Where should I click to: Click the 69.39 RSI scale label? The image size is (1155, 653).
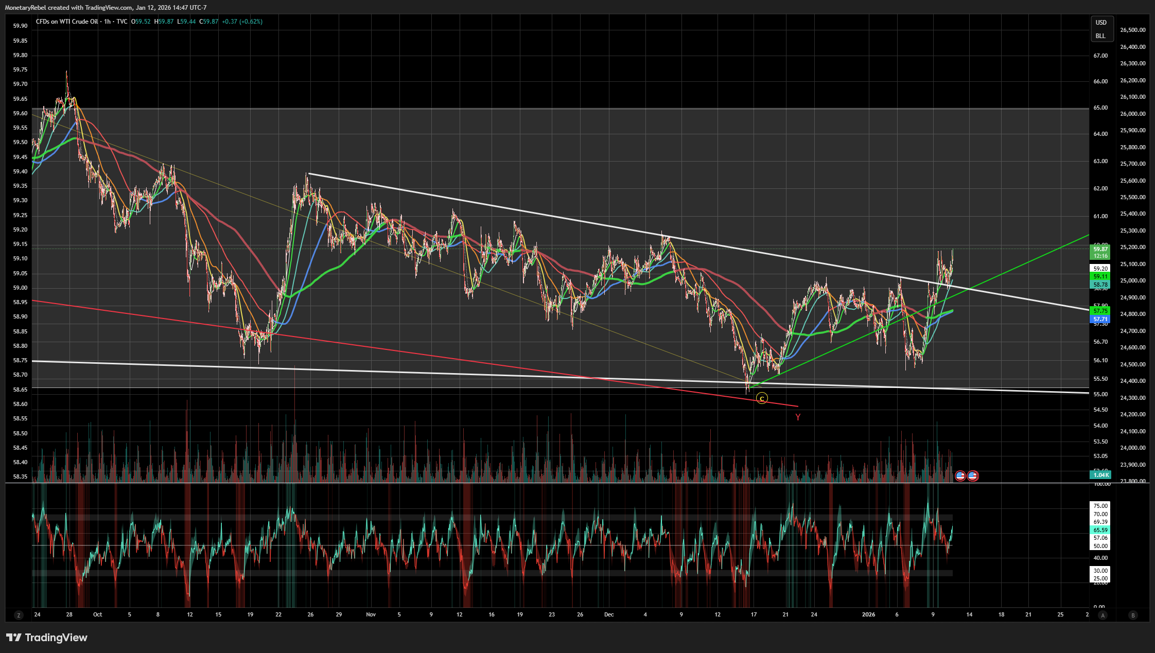1100,522
